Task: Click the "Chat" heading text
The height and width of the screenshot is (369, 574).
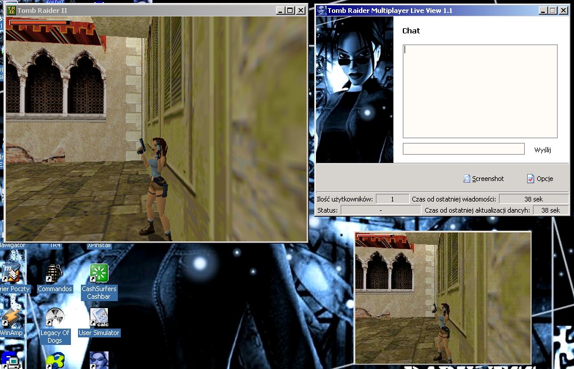Action: click(x=411, y=30)
